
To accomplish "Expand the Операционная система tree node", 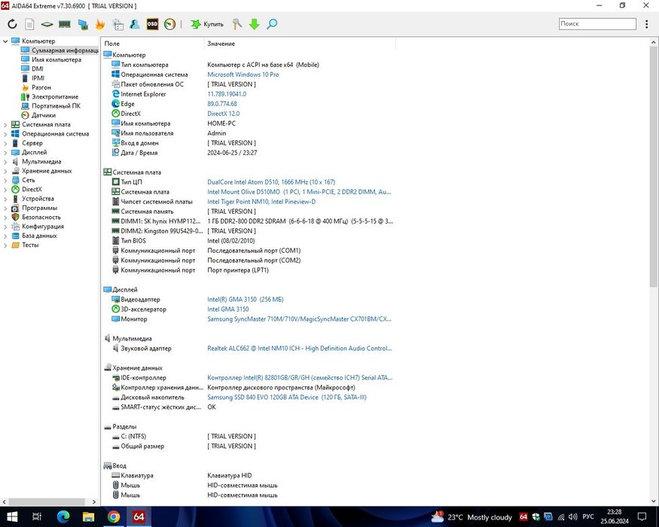I will (x=5, y=134).
